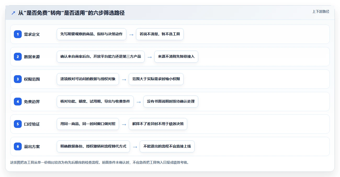
Task: Click step number 2 badge
Action: coord(18,56)
